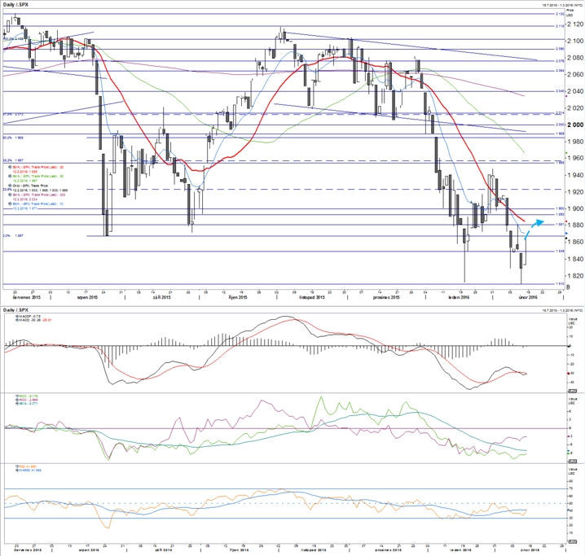Click the icon beside the purple 200-period SMA legend

coord(10,195)
